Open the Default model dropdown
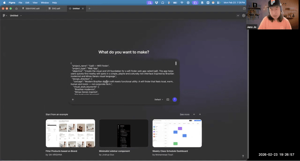The image size is (300, 161). pyautogui.click(x=158, y=99)
